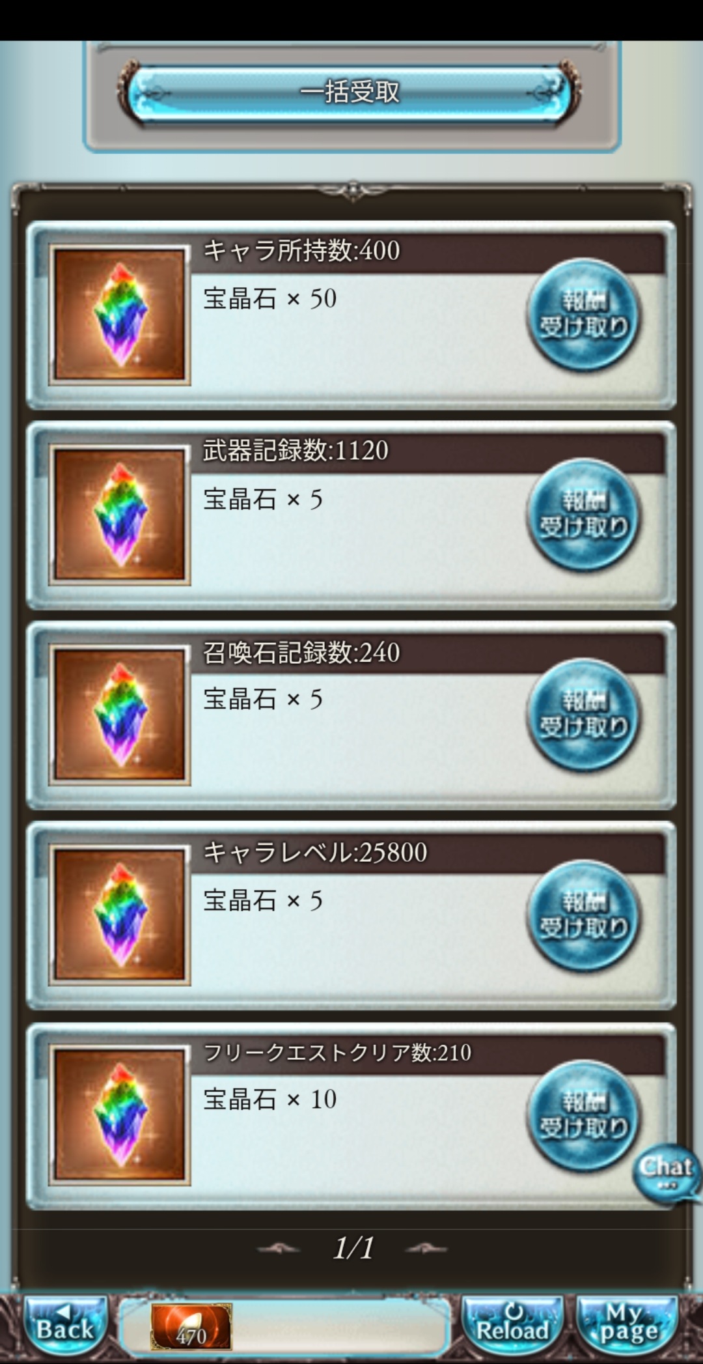Tap crystal icon in キャラレベル row
Image resolution: width=703 pixels, height=1364 pixels.
coord(120,915)
